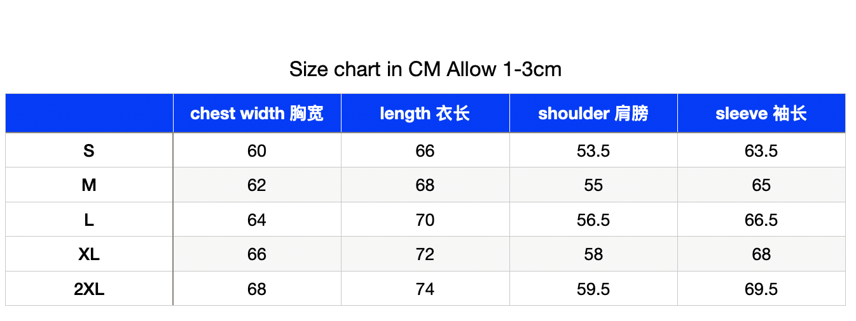Click the sleeve value 63.5 for S
Screen dimensions: 856x321
tap(761, 150)
